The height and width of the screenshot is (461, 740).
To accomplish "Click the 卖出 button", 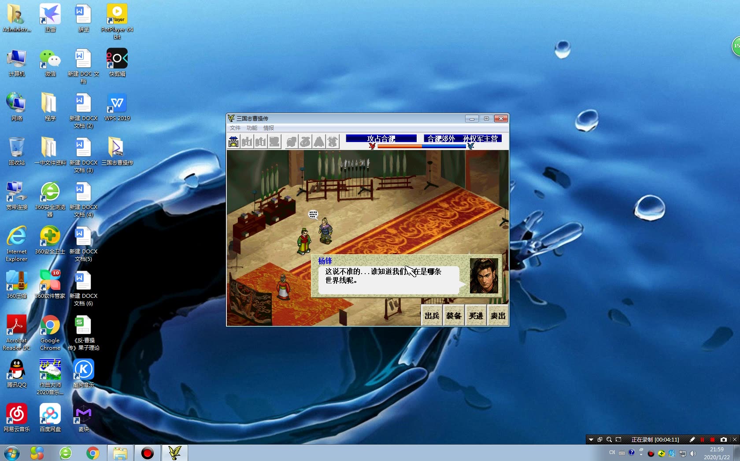I will click(x=498, y=315).
